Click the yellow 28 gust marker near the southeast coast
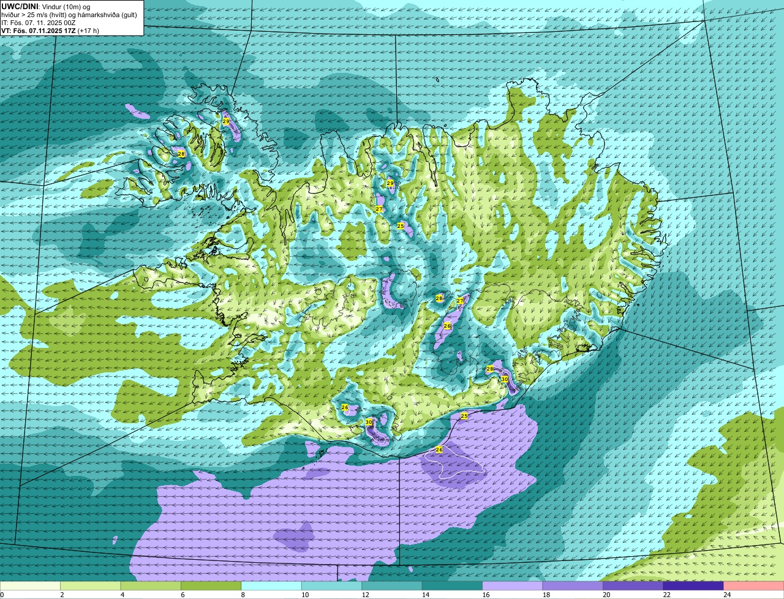This screenshot has width=784, height=599. tap(489, 369)
